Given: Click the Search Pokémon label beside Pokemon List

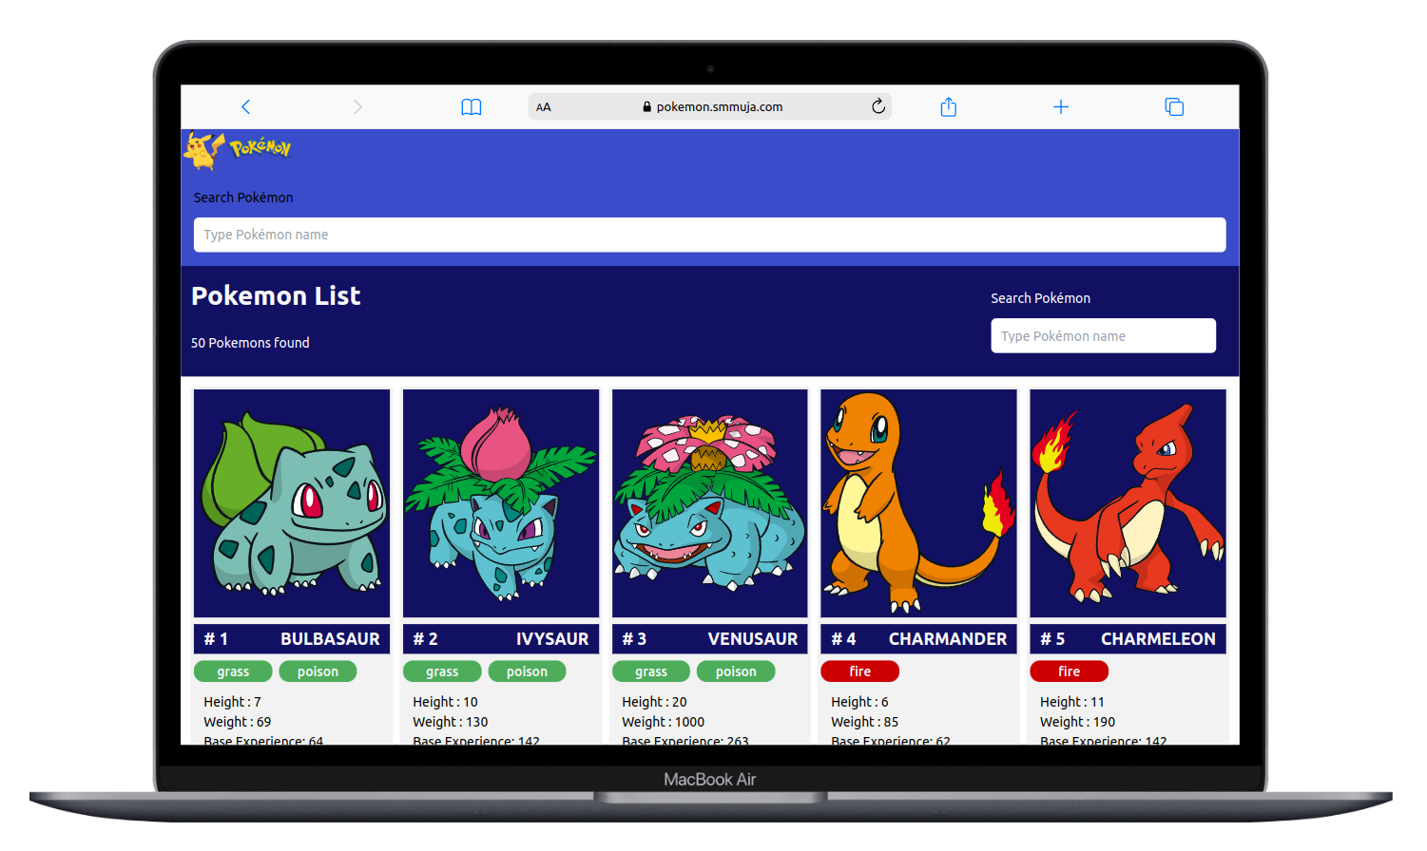Looking at the screenshot, I should [1040, 298].
